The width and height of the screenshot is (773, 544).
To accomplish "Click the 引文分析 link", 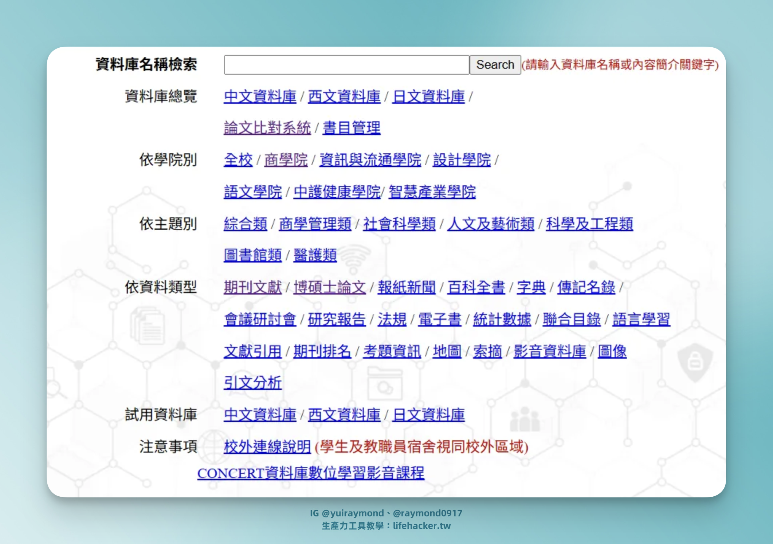I will point(252,383).
